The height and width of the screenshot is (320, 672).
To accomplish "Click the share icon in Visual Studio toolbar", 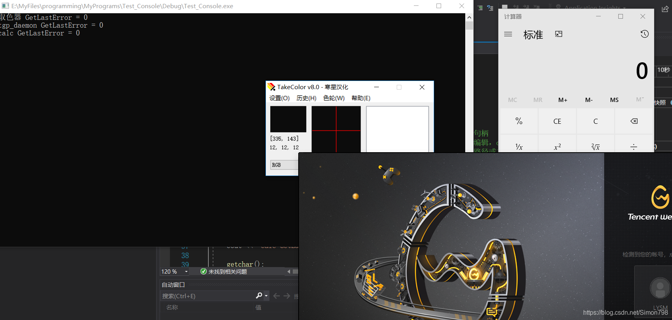I will click(x=665, y=9).
